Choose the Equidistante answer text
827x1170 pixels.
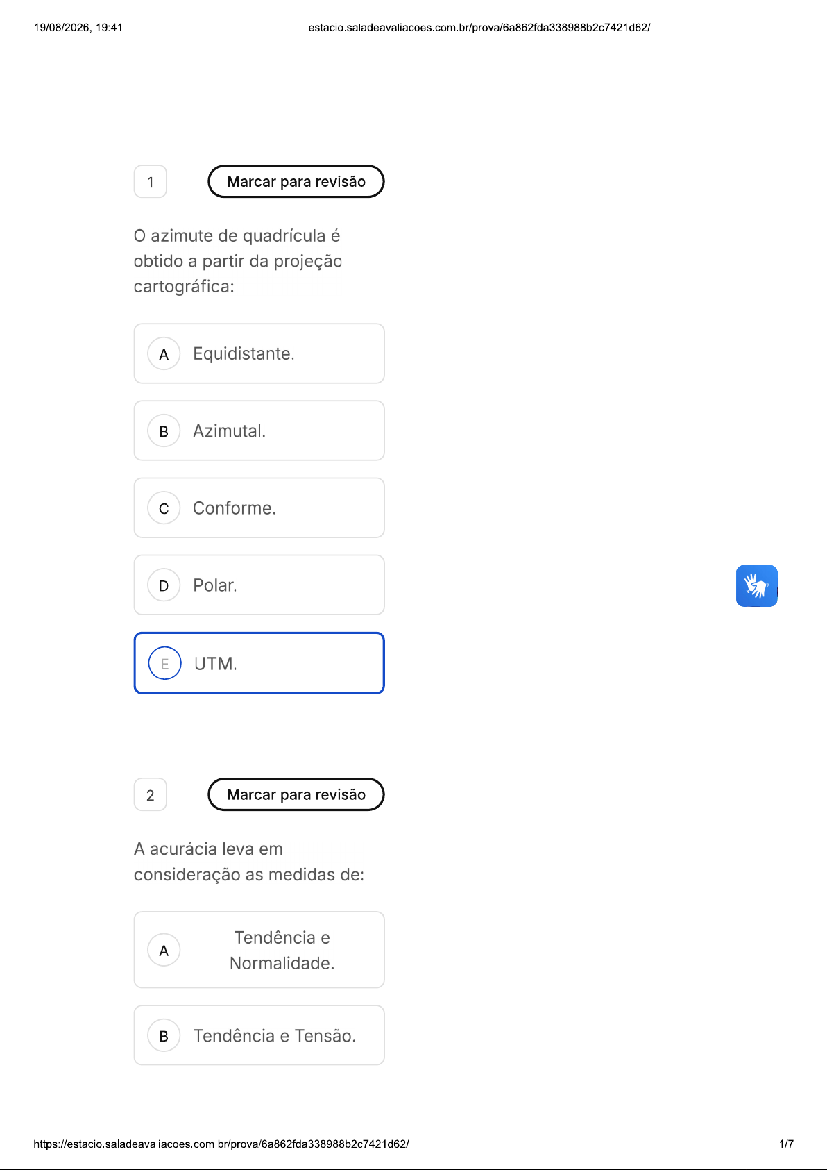point(244,353)
